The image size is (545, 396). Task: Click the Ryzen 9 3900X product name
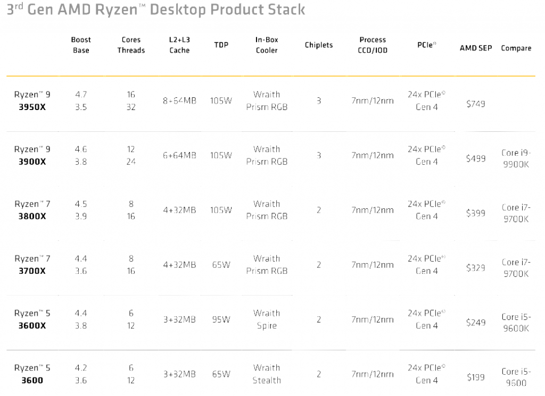coord(32,155)
